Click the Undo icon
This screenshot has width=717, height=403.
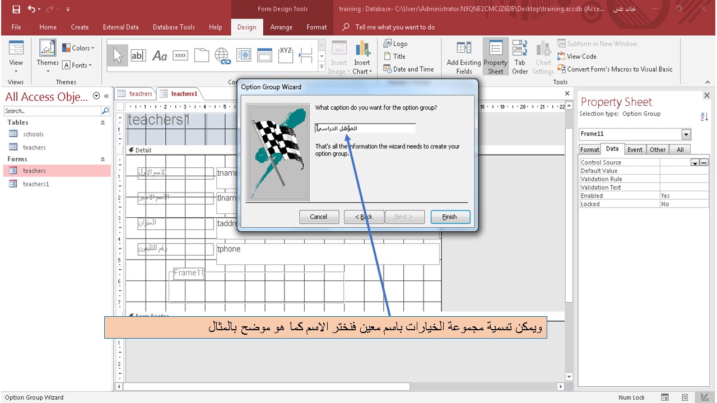click(x=32, y=9)
